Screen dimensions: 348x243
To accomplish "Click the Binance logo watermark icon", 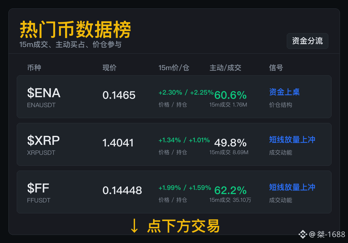I will pyautogui.click(x=303, y=234).
